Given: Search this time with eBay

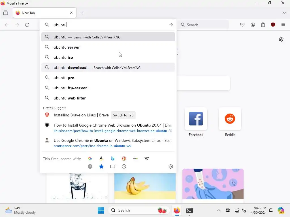Looking at the screenshot, I should [x=135, y=159].
